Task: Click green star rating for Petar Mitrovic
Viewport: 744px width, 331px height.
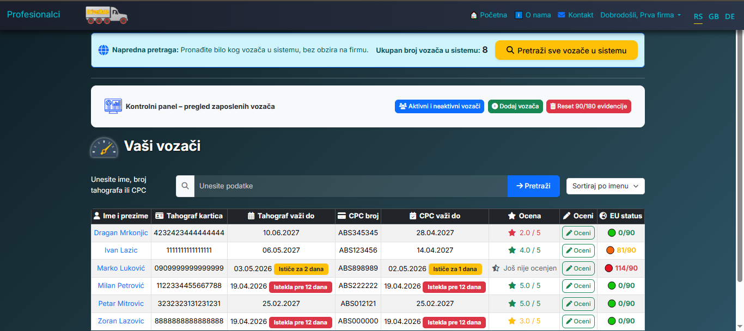Action: (512, 304)
